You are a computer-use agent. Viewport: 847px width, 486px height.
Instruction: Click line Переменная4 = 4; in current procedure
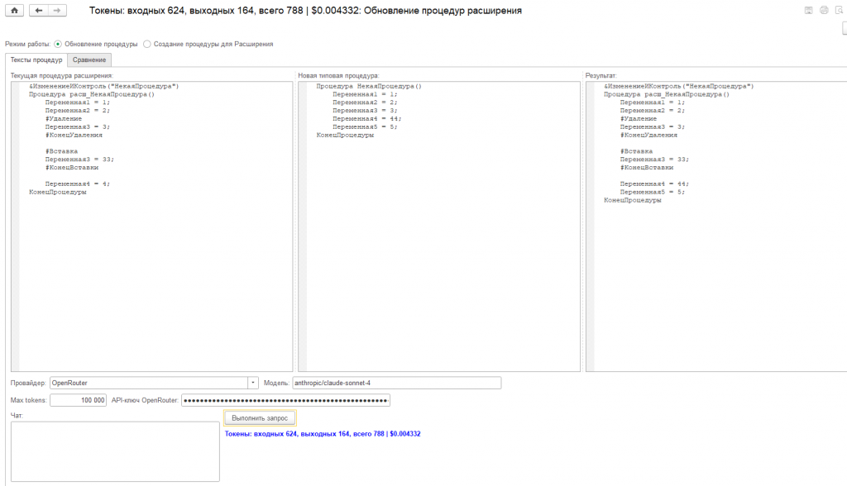pyautogui.click(x=77, y=184)
